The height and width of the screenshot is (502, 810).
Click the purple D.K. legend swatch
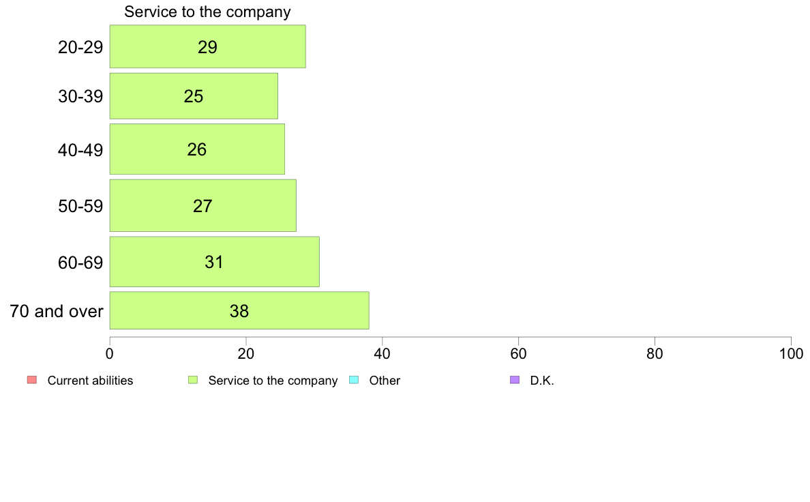point(515,380)
